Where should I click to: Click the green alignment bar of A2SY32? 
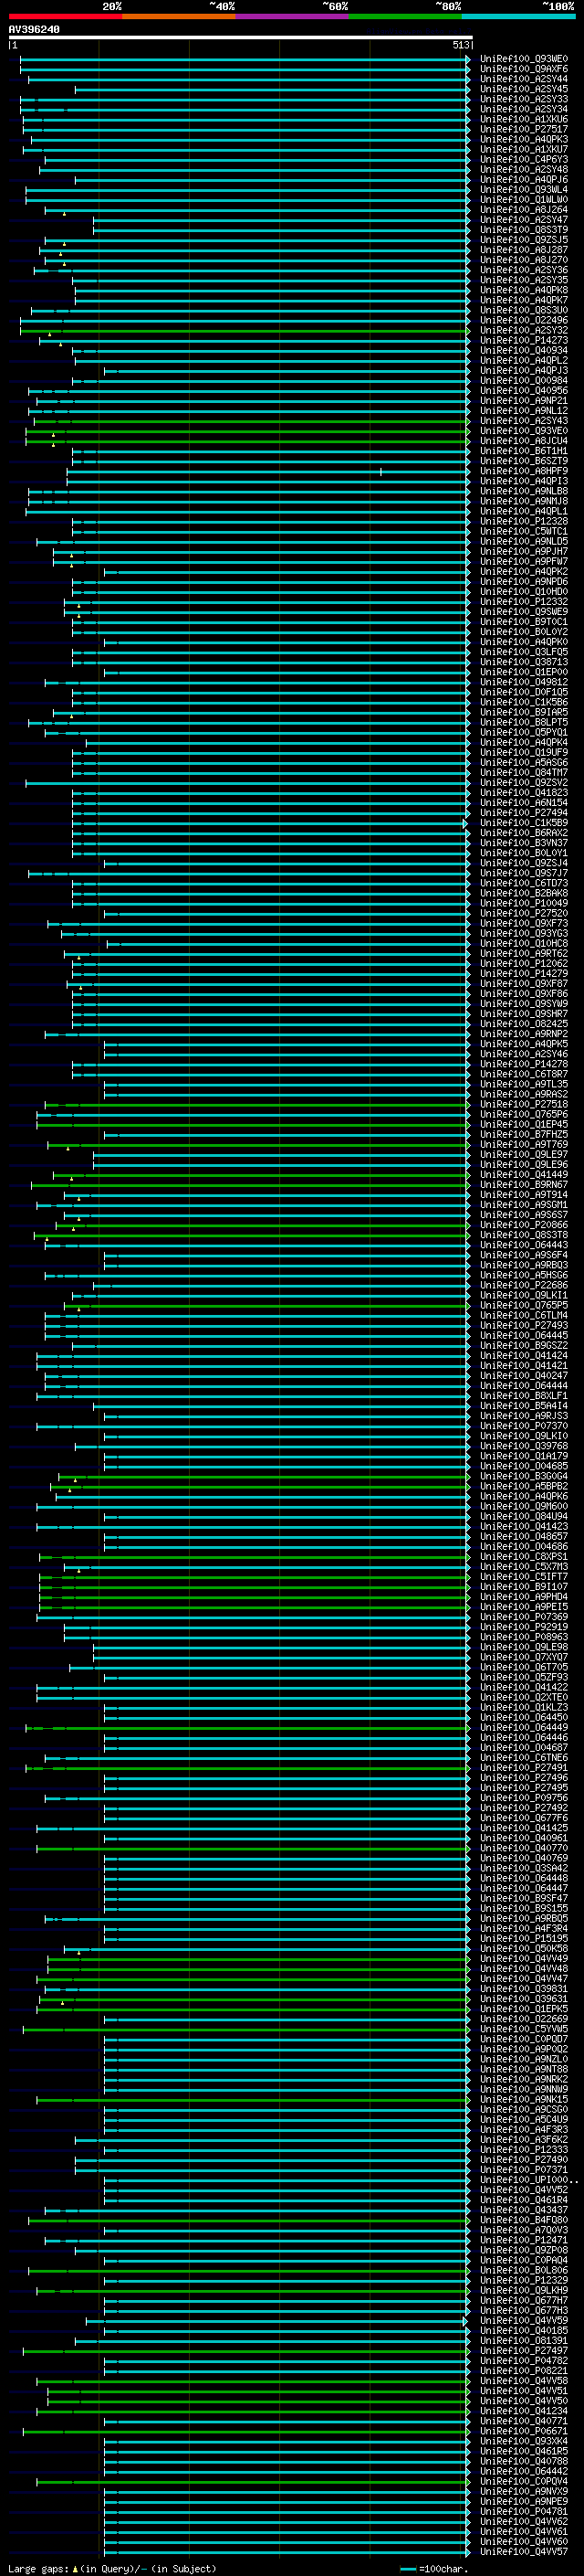pyautogui.click(x=245, y=330)
